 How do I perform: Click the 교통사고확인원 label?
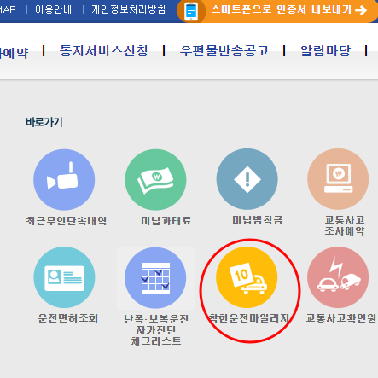341,318
